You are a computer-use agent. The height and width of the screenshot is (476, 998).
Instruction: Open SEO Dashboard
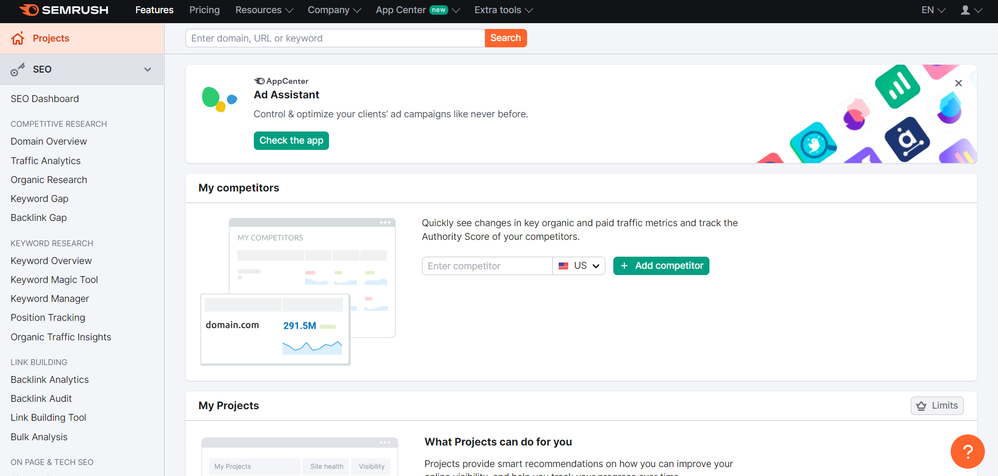coord(45,99)
